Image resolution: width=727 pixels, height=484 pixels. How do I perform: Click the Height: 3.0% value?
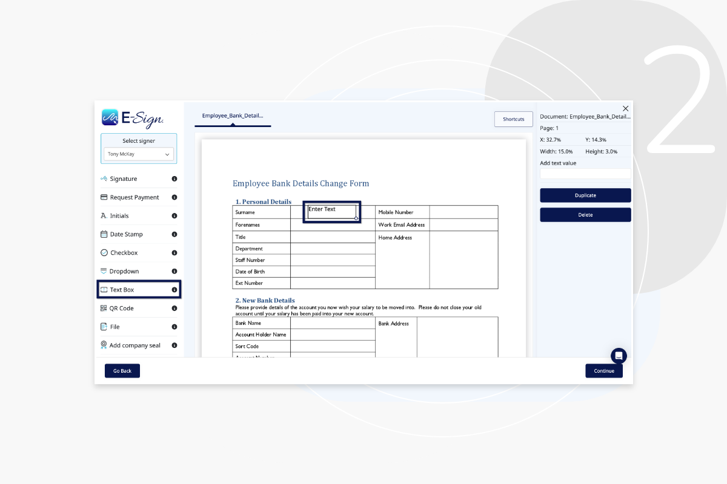tap(602, 151)
